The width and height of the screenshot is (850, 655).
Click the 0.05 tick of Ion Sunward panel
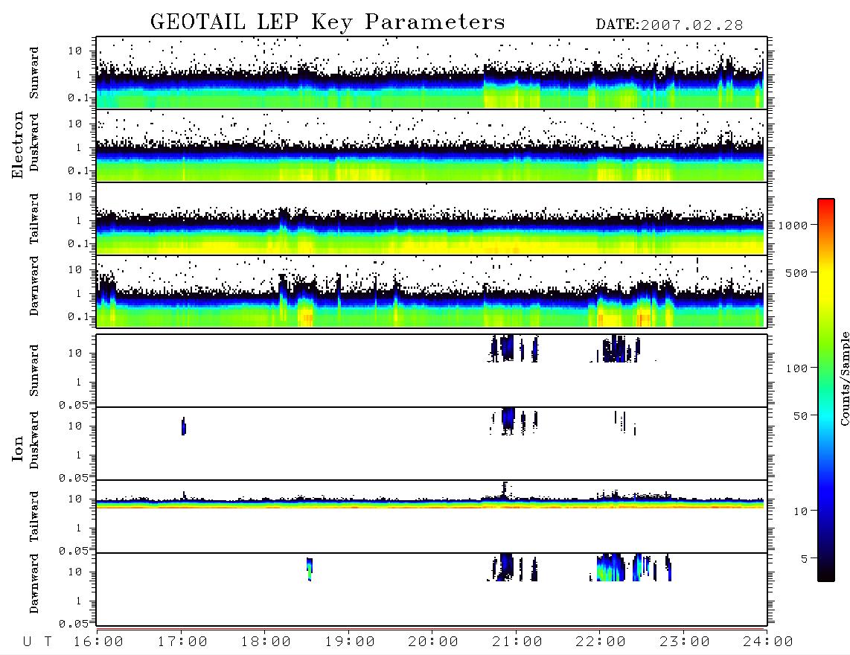73,405
